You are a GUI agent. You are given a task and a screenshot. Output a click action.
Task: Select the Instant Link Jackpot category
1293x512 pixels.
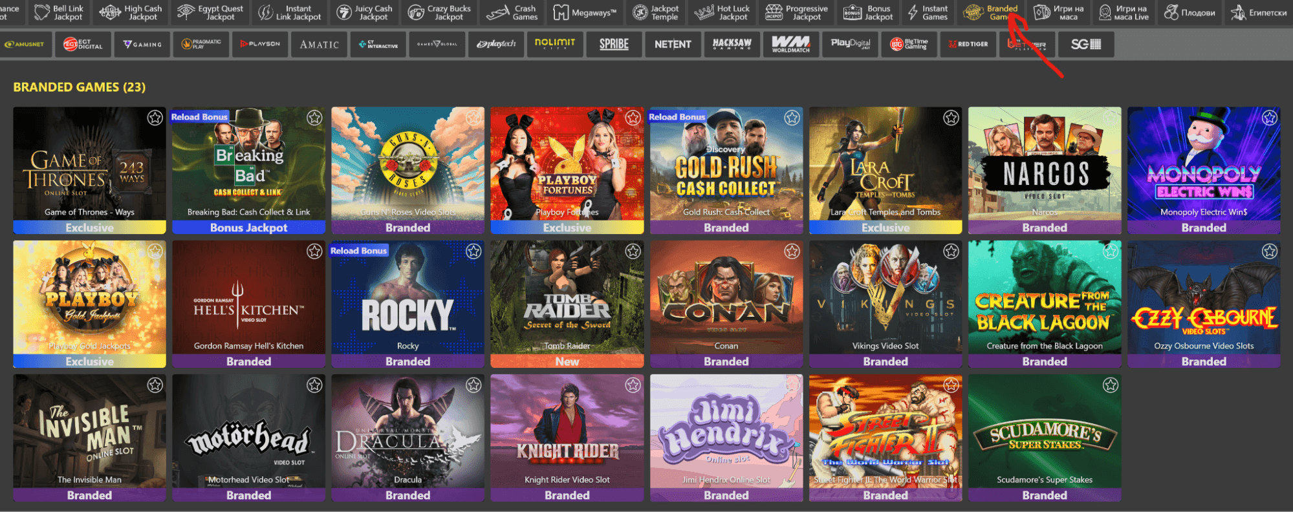point(290,12)
